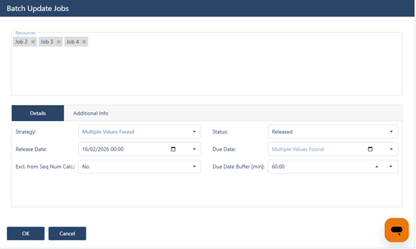The image size is (416, 249).
Task: Switch to the Details tab
Action: point(38,113)
